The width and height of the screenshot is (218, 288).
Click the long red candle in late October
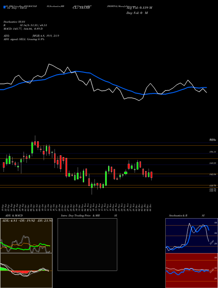(66, 167)
